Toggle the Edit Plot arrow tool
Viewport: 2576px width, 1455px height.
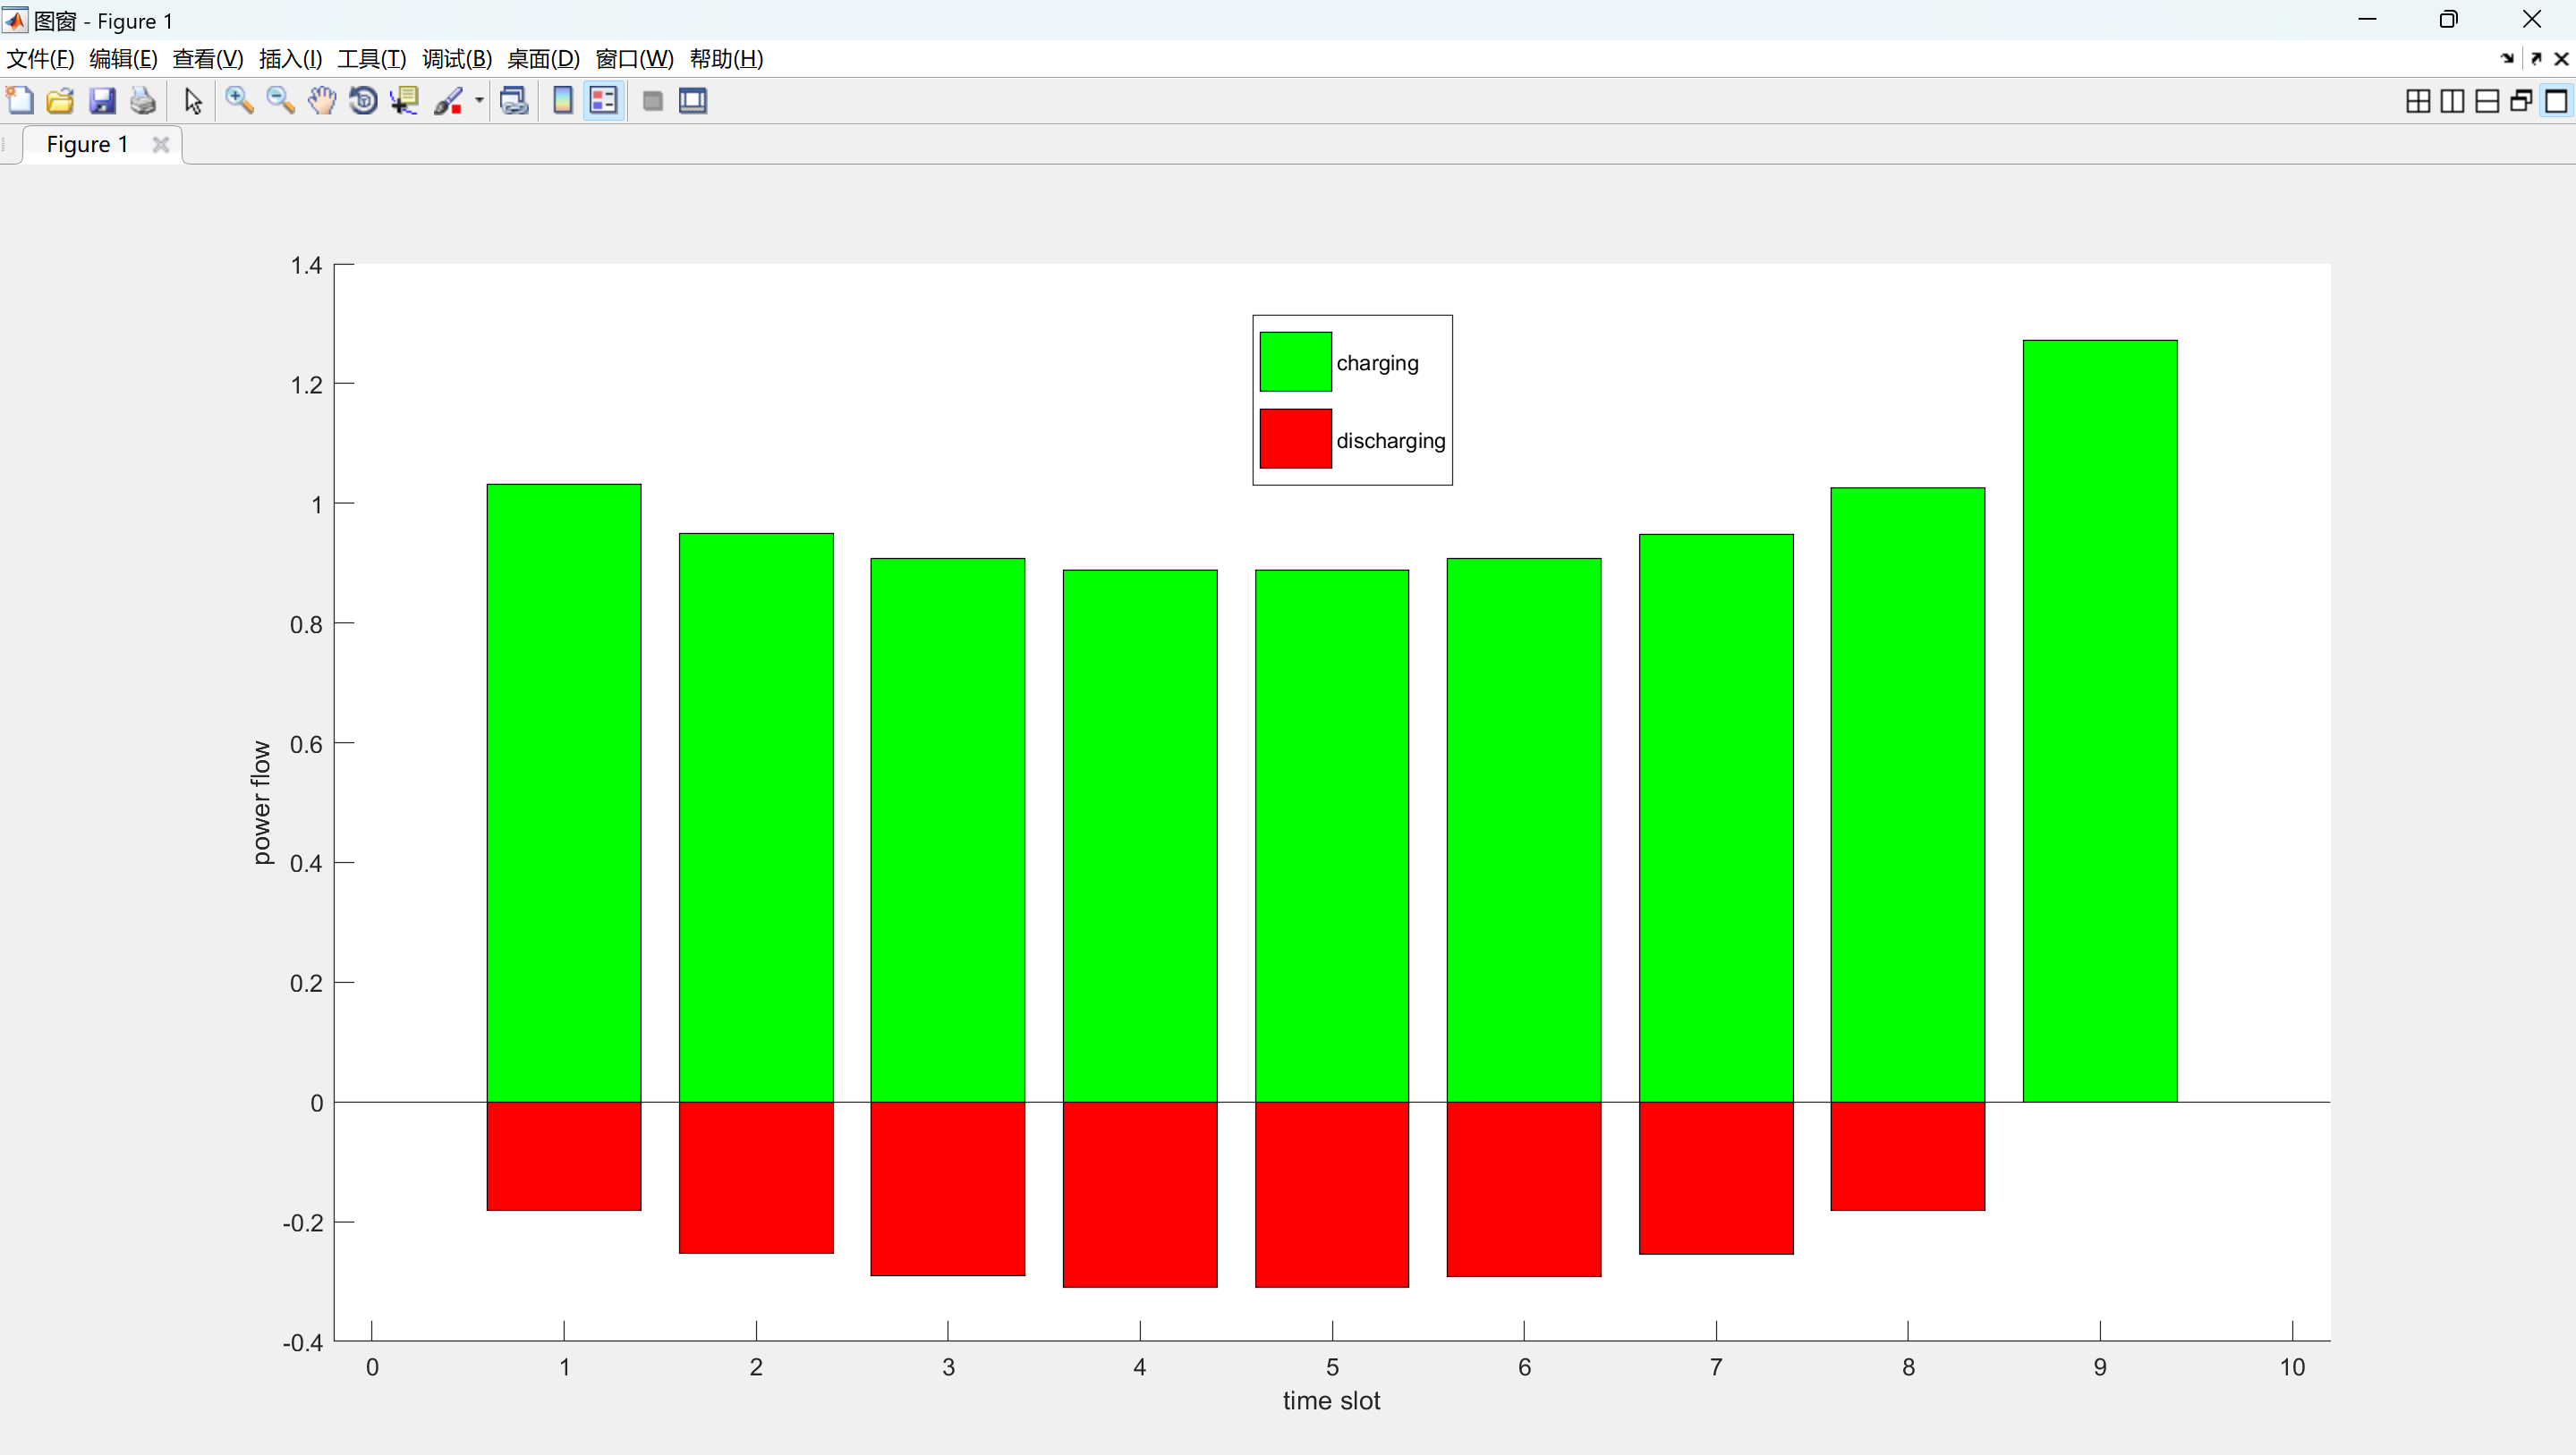point(193,101)
